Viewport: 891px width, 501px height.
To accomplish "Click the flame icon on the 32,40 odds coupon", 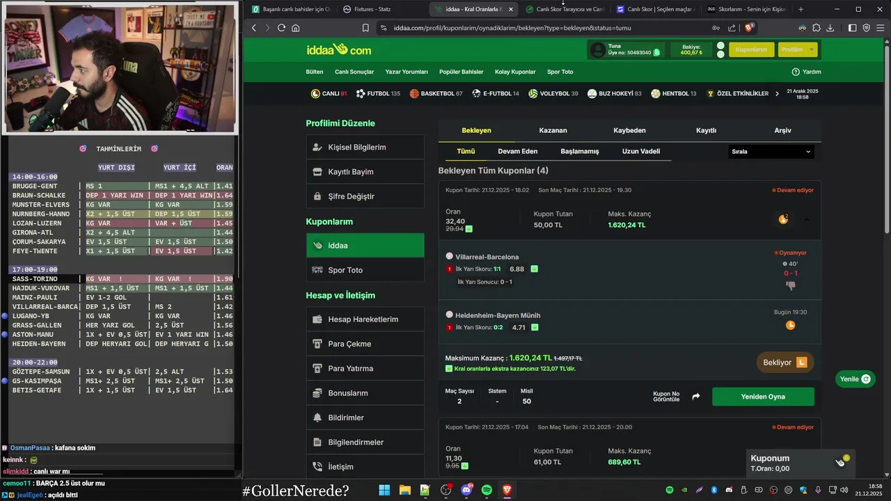I will click(x=783, y=219).
